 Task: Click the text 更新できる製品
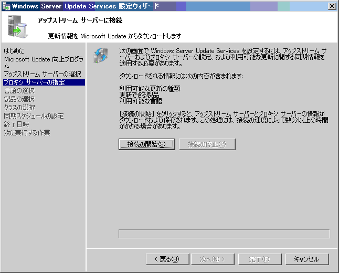(x=139, y=94)
